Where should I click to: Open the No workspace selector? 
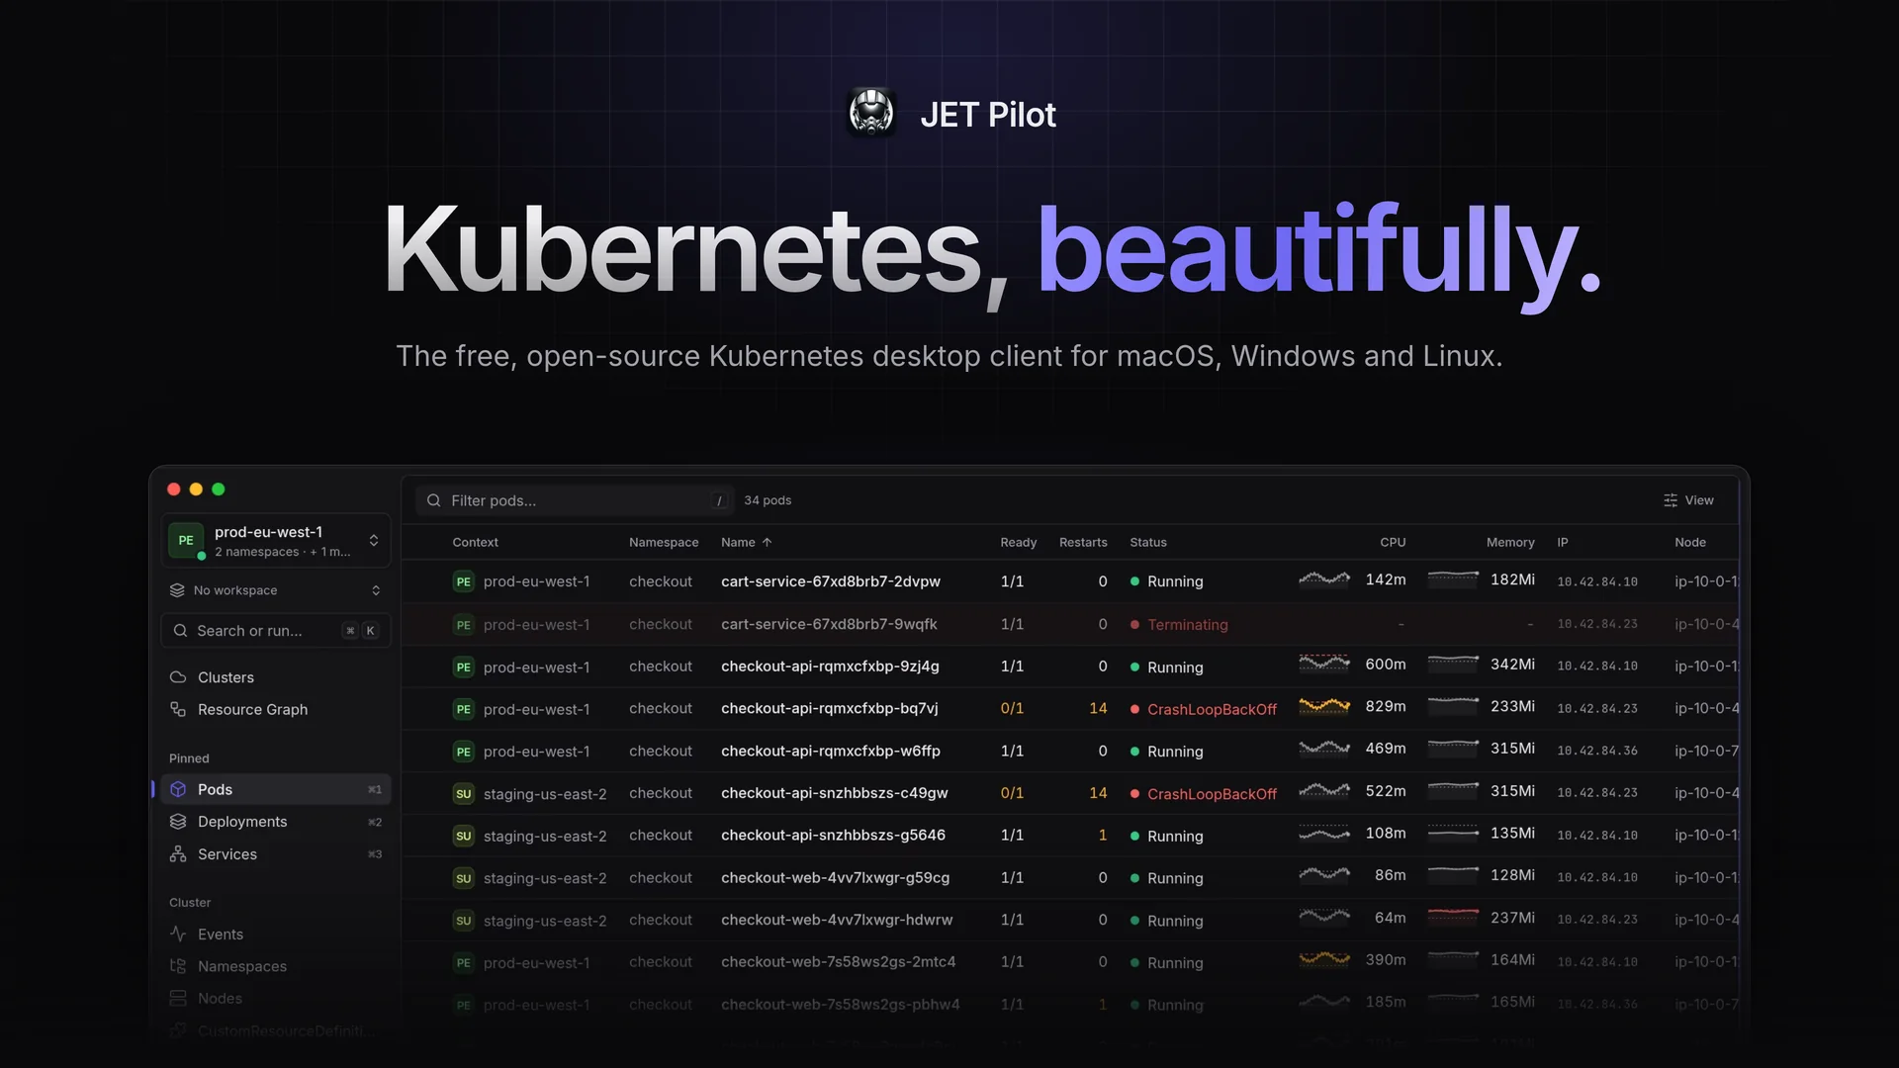pyautogui.click(x=276, y=590)
